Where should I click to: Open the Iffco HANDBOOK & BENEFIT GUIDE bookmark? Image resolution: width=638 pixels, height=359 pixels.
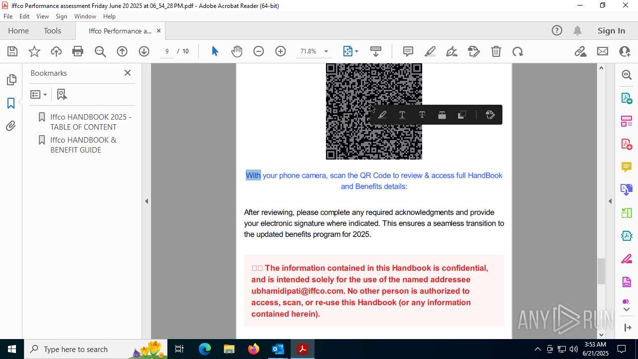(x=83, y=145)
